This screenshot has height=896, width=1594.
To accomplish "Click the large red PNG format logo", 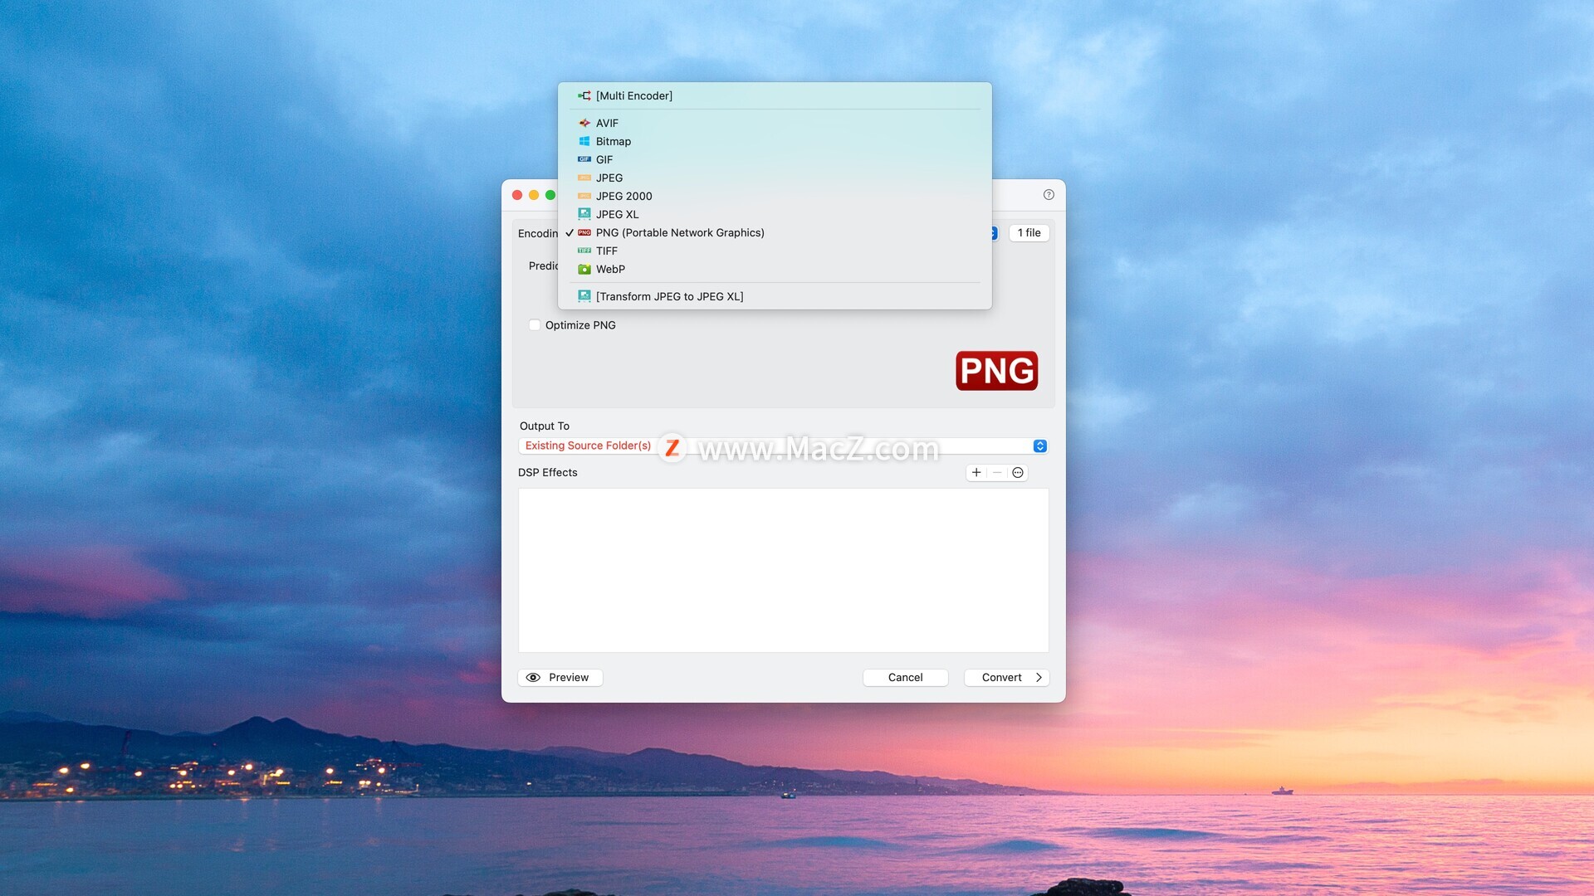I will [x=996, y=371].
